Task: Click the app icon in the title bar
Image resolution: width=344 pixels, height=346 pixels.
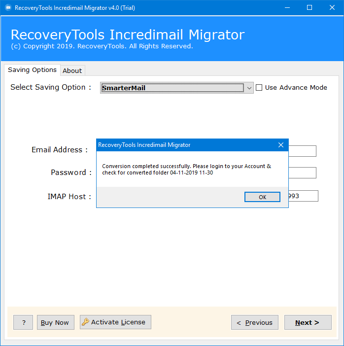Action: coord(8,8)
